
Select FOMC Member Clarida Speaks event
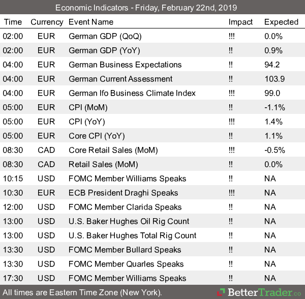pyautogui.click(x=125, y=207)
